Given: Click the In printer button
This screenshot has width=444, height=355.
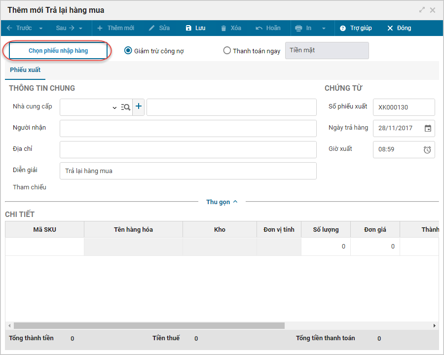Looking at the screenshot, I should pos(303,28).
